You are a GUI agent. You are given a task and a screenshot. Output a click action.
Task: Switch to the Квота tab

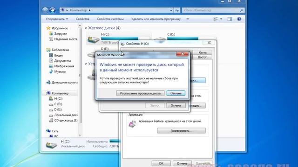tap(203, 52)
